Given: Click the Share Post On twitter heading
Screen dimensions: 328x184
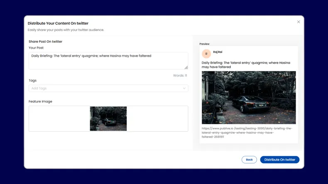Looking at the screenshot, I should (45, 41).
